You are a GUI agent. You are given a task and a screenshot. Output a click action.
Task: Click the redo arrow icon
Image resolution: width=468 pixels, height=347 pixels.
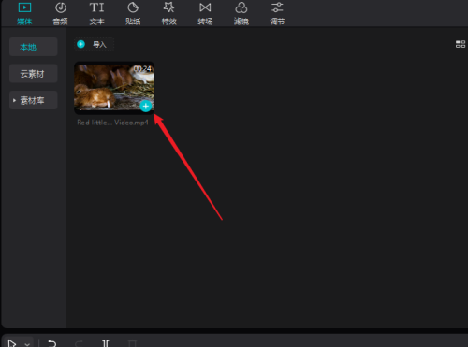click(79, 343)
